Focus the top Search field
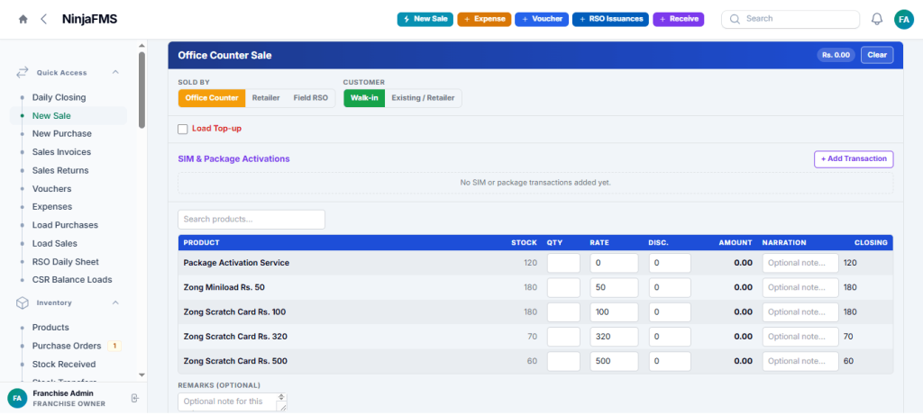Image resolution: width=923 pixels, height=415 pixels. [790, 19]
